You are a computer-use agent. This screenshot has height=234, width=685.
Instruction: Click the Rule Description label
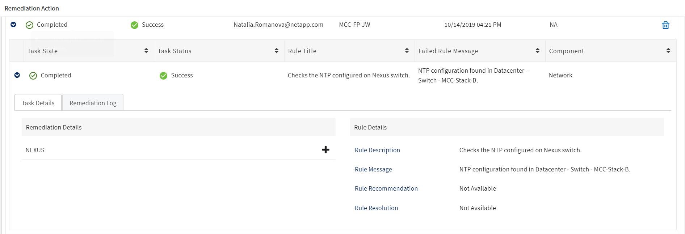pos(377,150)
